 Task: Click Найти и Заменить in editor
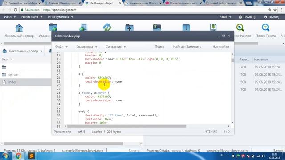coord(187,47)
